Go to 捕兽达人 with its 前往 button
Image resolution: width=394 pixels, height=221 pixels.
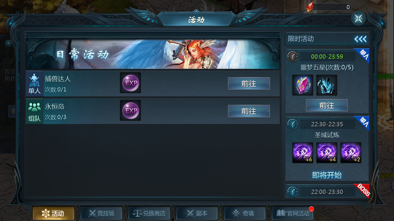(249, 84)
